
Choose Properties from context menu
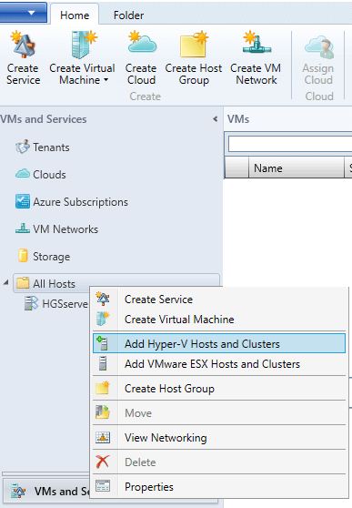[x=219, y=487]
